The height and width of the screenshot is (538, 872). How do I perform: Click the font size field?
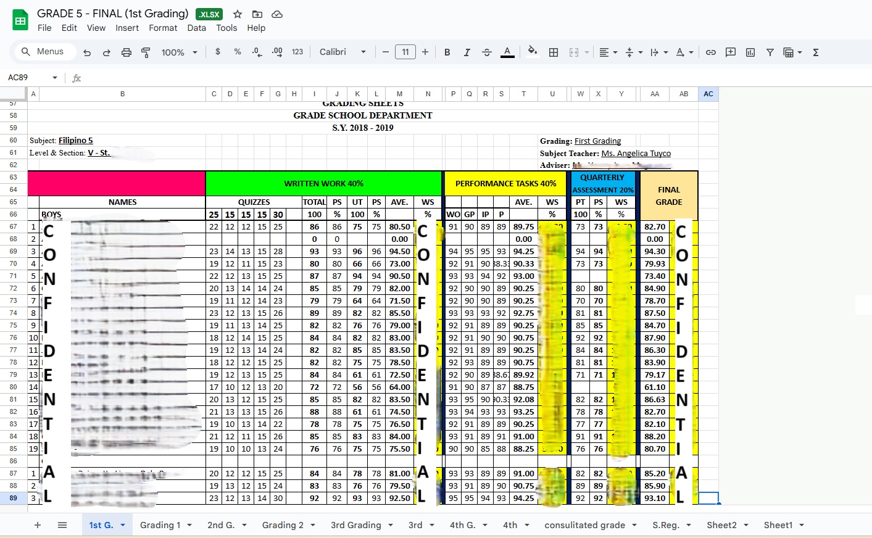[405, 52]
